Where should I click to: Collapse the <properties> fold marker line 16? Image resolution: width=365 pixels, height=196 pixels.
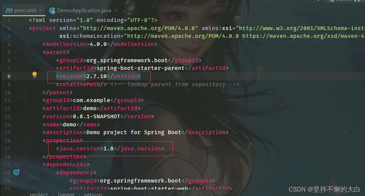pos(26,141)
